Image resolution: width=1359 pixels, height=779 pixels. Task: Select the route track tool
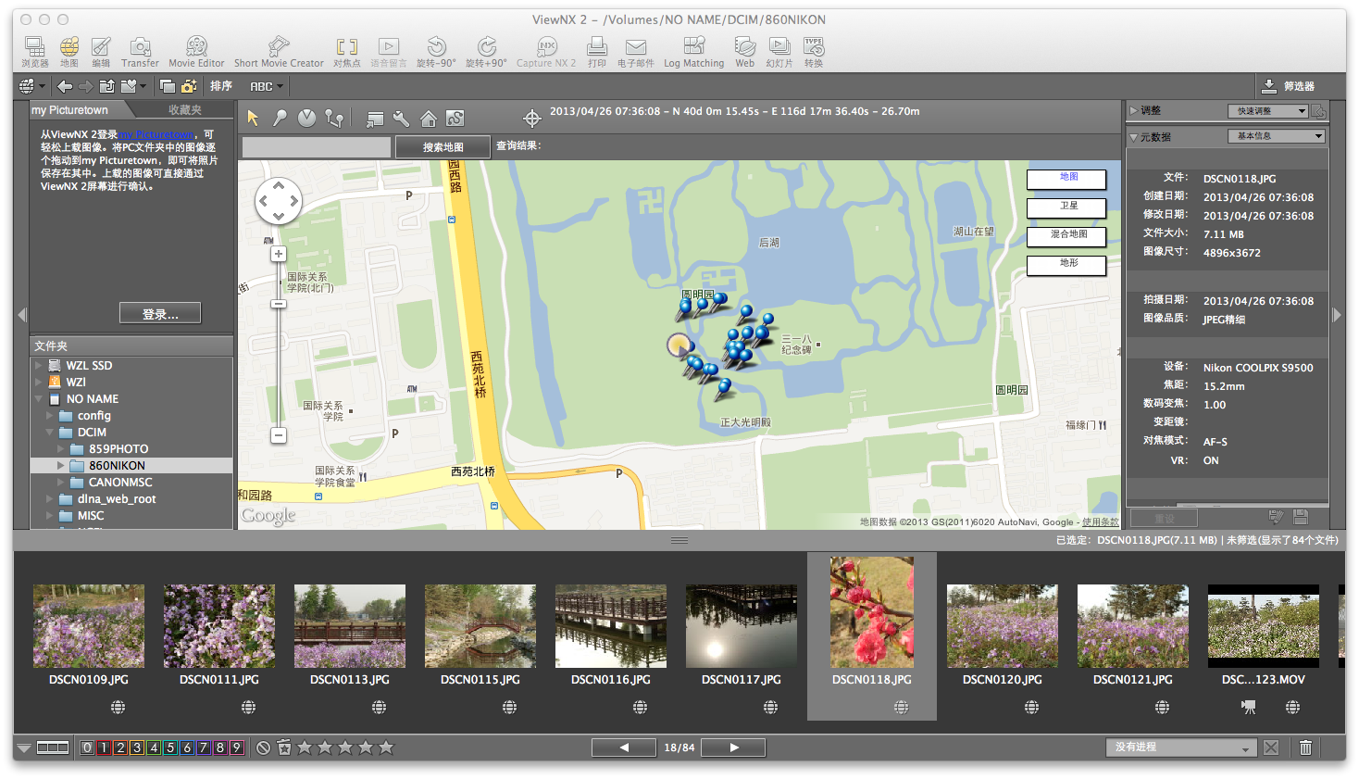(335, 119)
